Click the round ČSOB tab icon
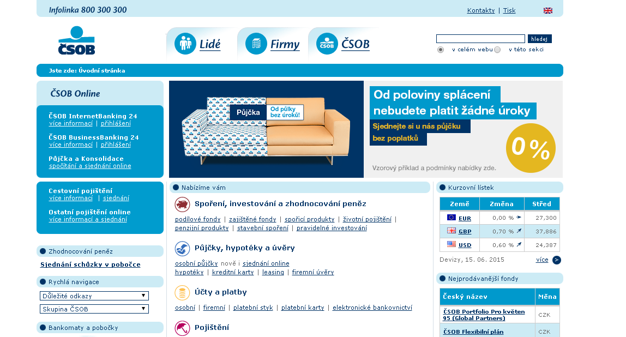626x337 pixels. [x=327, y=44]
